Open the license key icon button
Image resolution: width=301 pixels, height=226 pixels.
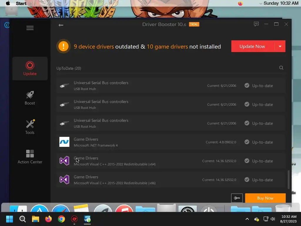[237, 198]
